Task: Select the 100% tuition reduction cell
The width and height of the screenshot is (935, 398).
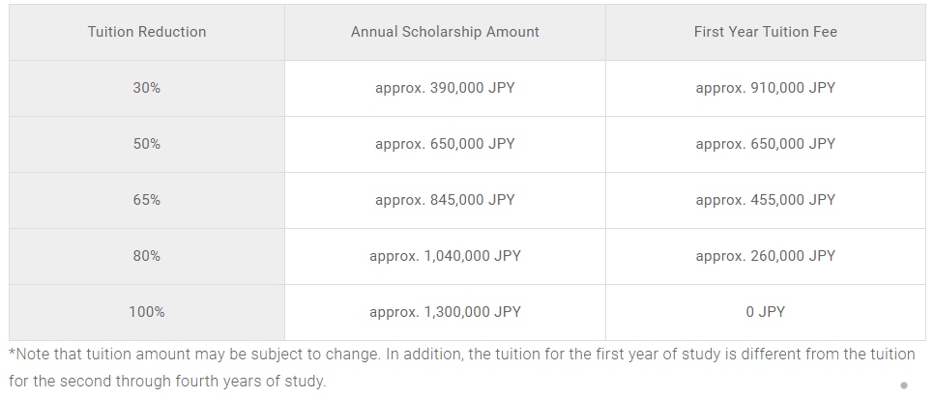Action: coord(147,312)
